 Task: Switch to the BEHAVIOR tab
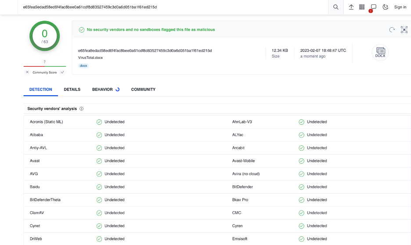tap(102, 90)
